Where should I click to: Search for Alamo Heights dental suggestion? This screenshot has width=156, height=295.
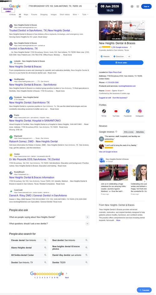pos(29,247)
